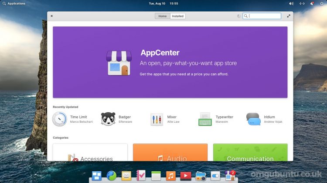Click the "Marco Betschart" developer name
This screenshot has width=327, height=183.
click(82, 122)
